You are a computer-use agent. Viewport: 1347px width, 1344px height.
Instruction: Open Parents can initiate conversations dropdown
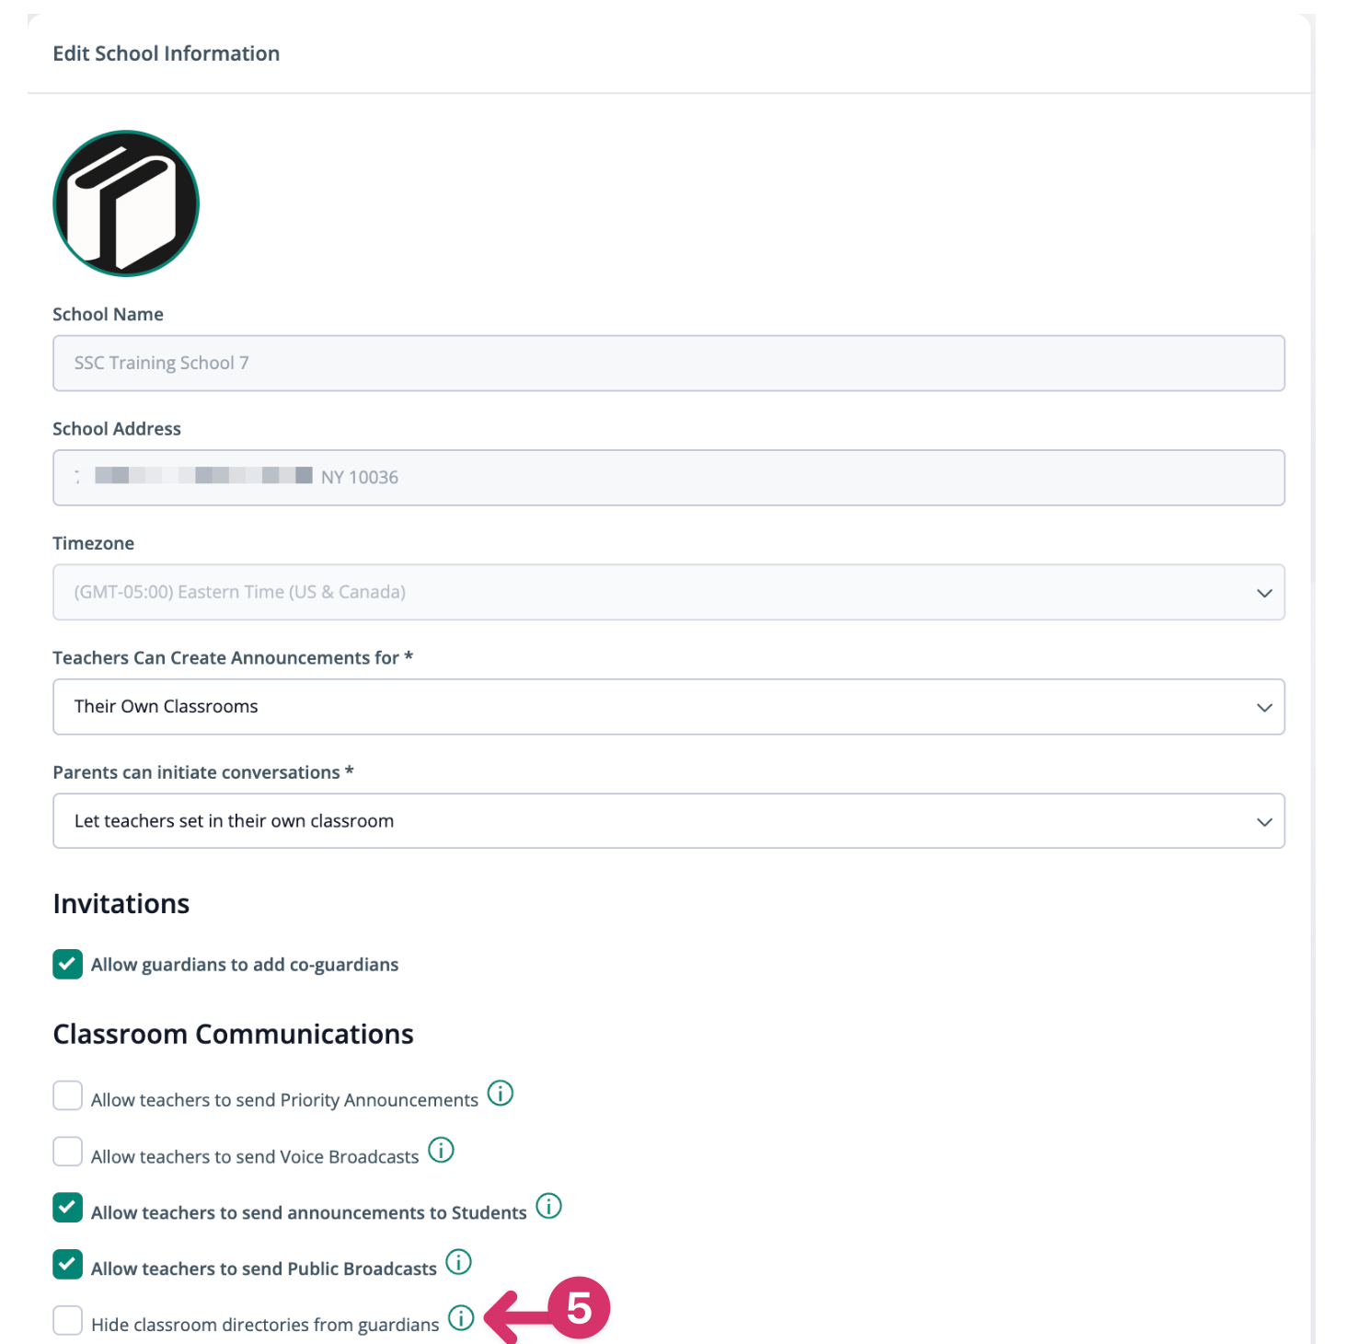(669, 821)
